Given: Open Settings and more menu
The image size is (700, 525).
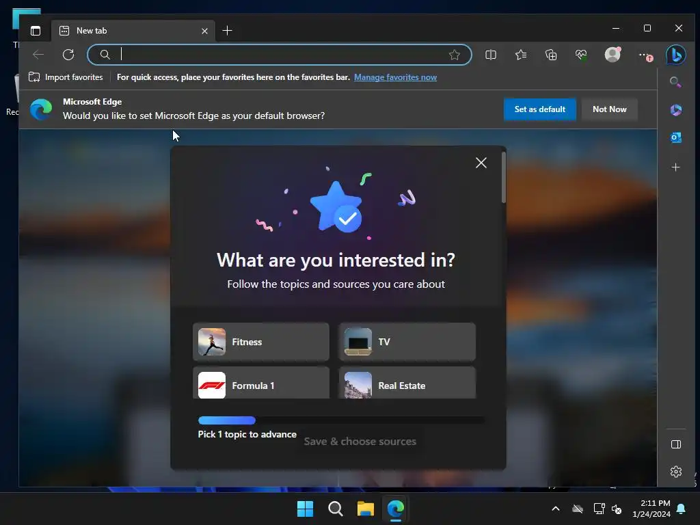Looking at the screenshot, I should [x=645, y=55].
